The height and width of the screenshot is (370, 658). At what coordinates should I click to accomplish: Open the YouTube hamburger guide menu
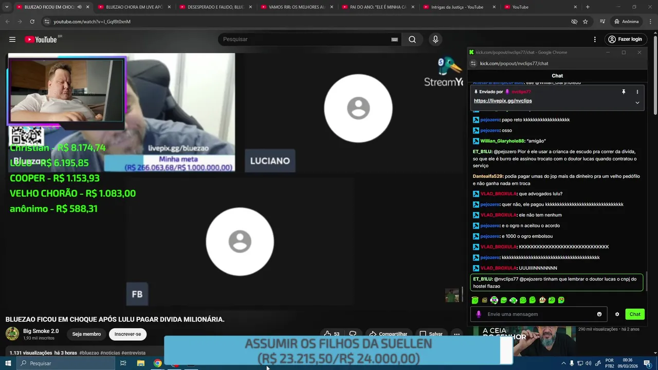pyautogui.click(x=12, y=40)
